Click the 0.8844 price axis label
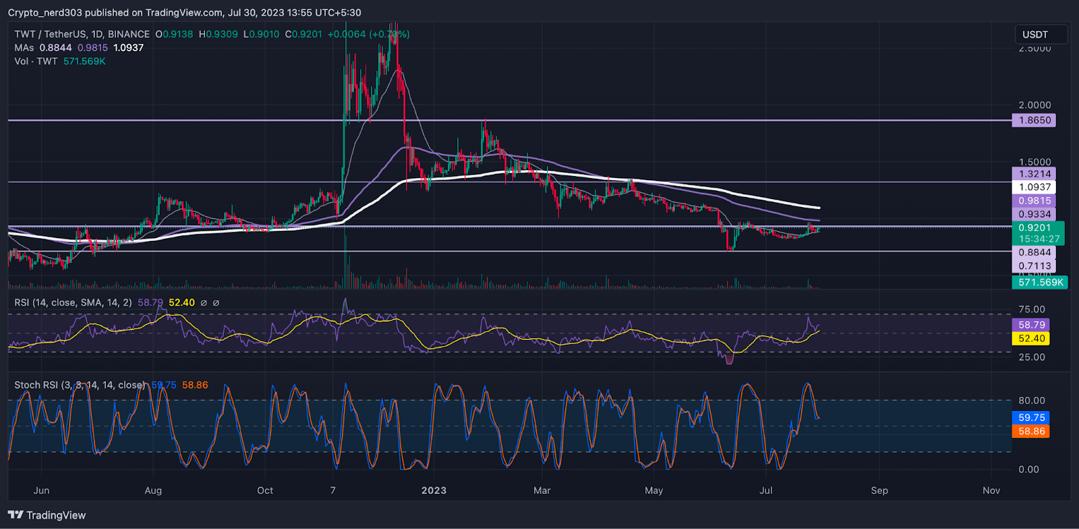The image size is (1079, 529). pos(1034,252)
